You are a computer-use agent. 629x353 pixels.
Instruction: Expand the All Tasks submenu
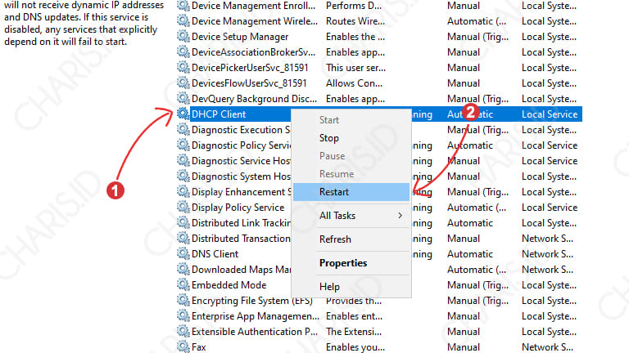(x=351, y=216)
